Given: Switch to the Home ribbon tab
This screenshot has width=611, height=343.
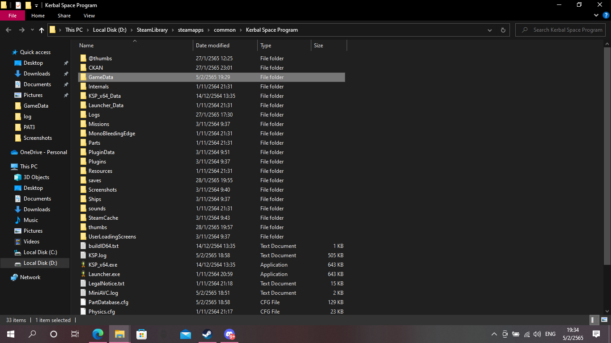Looking at the screenshot, I should (38, 16).
